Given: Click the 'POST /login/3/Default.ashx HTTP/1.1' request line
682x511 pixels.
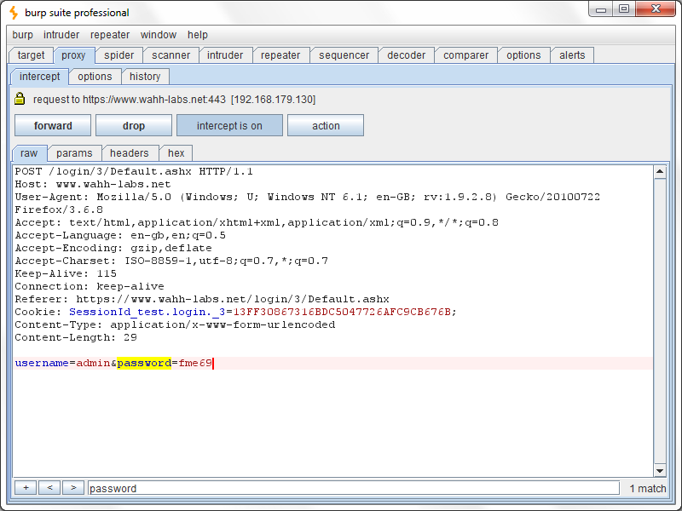Looking at the screenshot, I should pyautogui.click(x=134, y=172).
